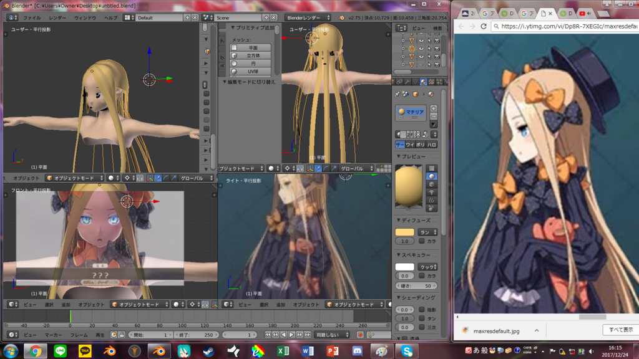Add UV球 mesh primitive
The width and height of the screenshot is (639, 359).
[251, 71]
